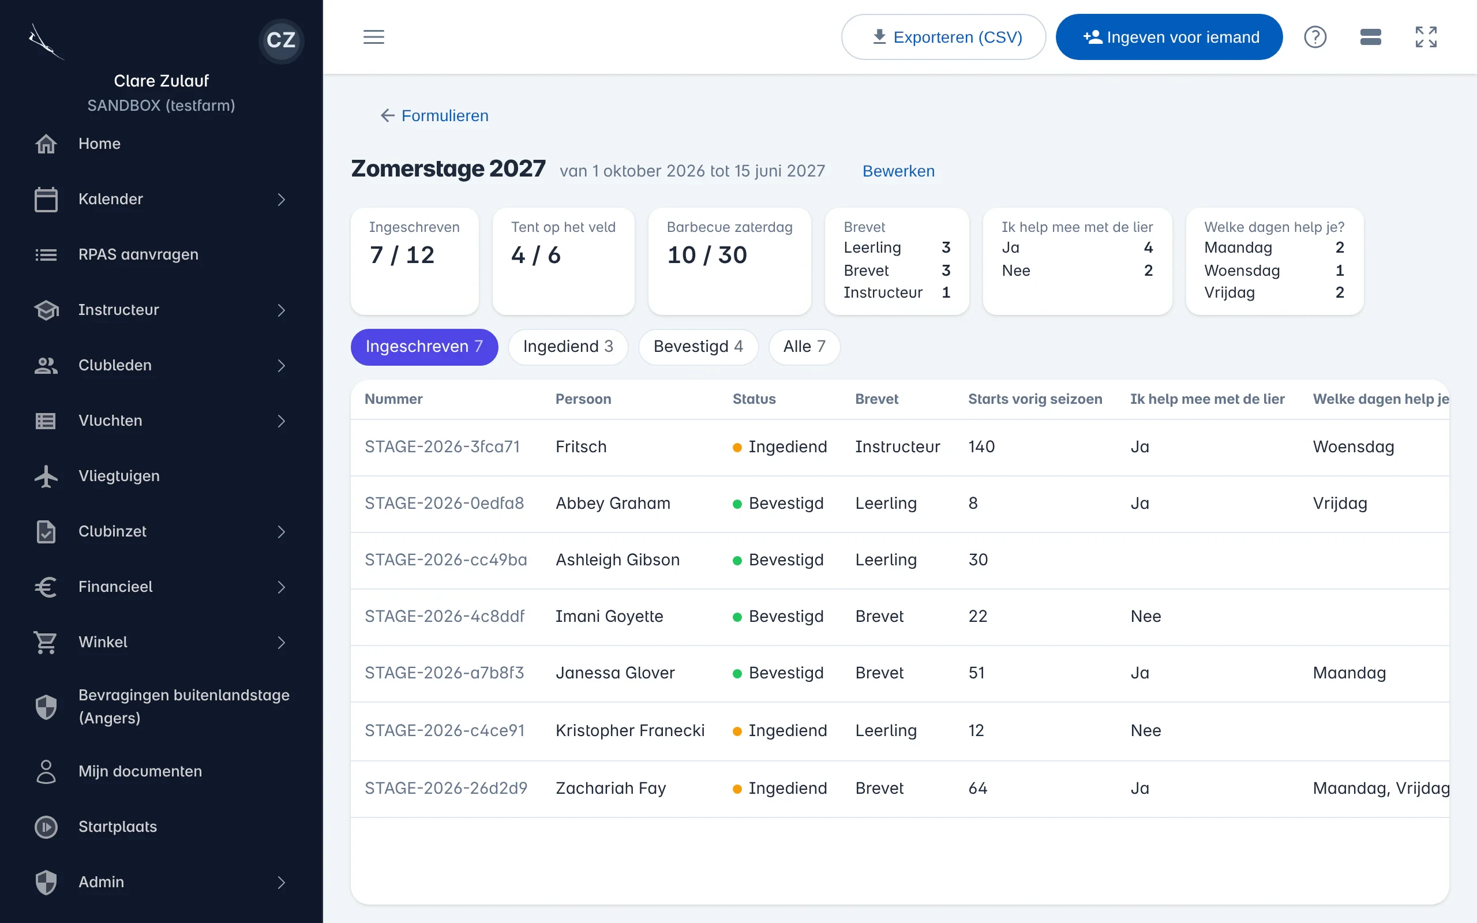Click the Clubinzet document check icon
The height and width of the screenshot is (923, 1477).
[x=46, y=532]
